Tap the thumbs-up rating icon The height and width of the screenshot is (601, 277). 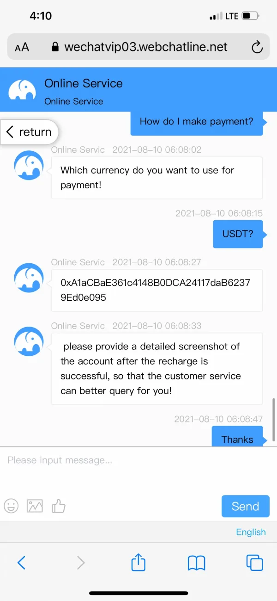click(59, 506)
